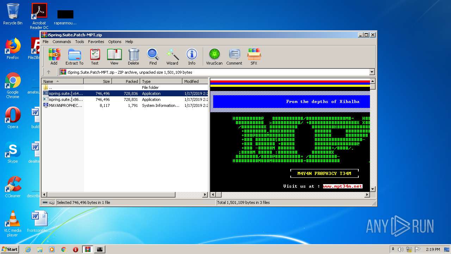Sort the list by Size column
The image size is (451, 254).
tap(98, 81)
